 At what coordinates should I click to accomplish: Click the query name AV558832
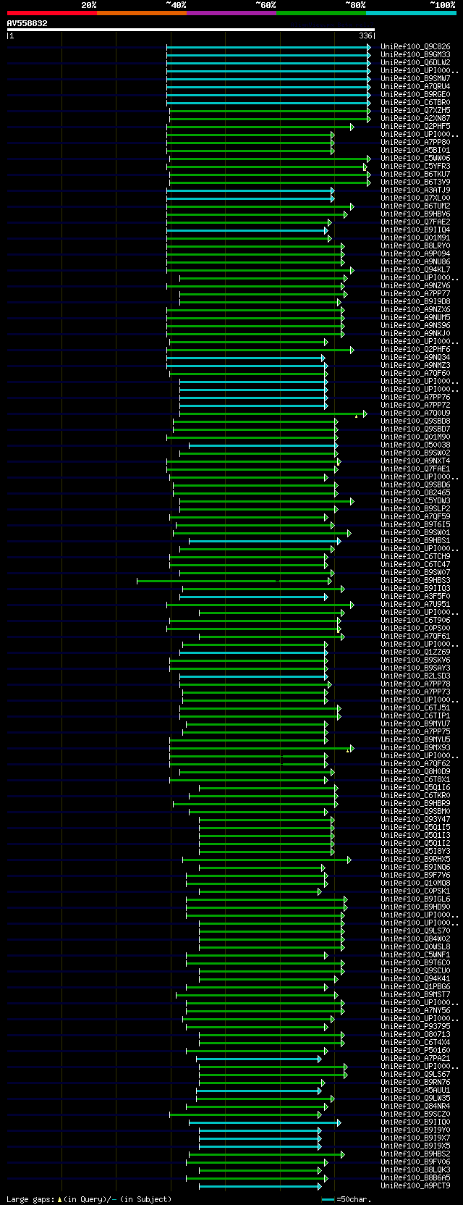coord(27,23)
